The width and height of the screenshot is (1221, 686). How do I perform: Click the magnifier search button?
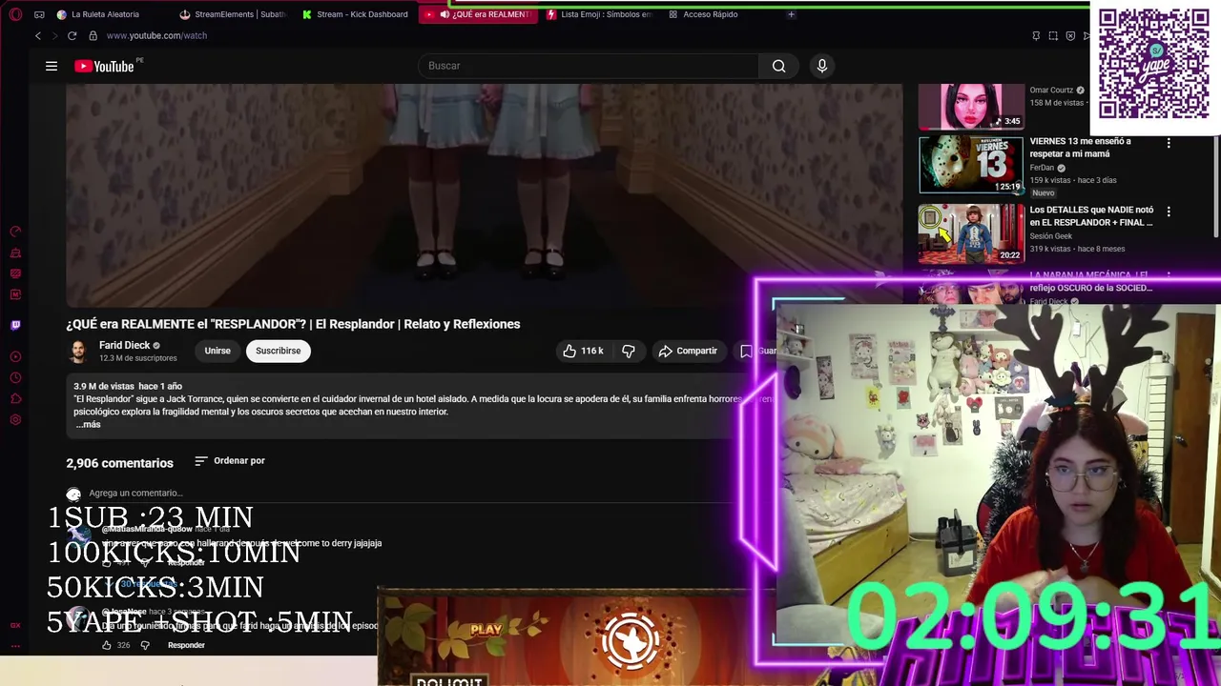click(778, 66)
